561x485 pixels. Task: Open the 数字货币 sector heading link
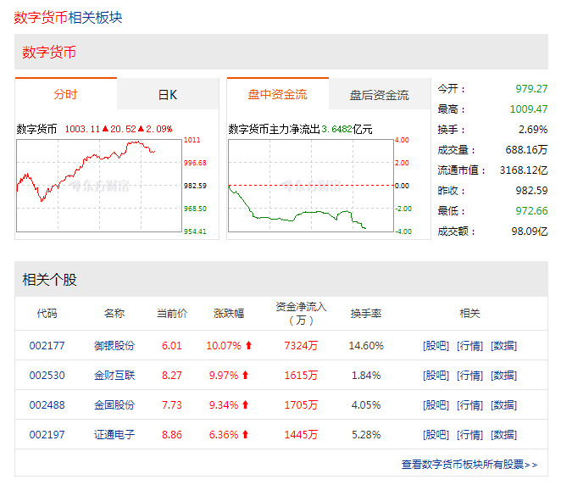49,52
